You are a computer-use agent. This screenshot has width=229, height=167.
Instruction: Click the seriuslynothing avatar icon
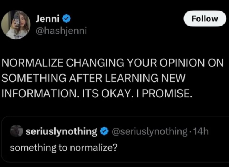[16, 131]
